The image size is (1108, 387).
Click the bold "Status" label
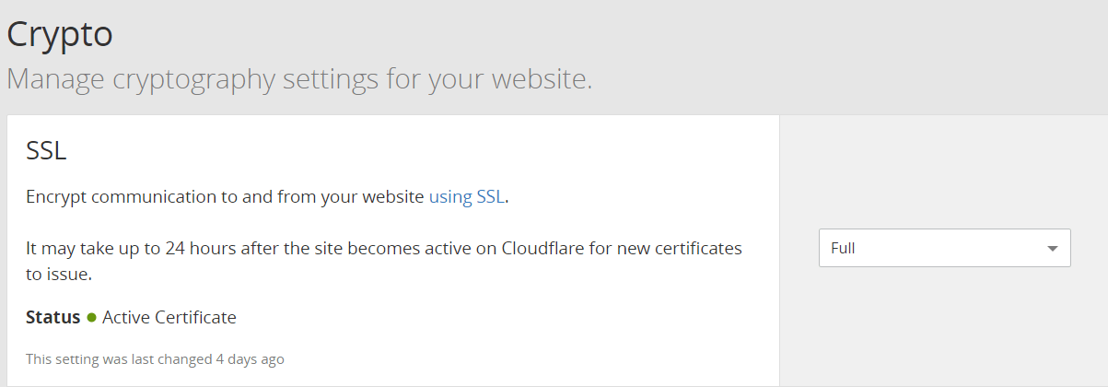[52, 318]
